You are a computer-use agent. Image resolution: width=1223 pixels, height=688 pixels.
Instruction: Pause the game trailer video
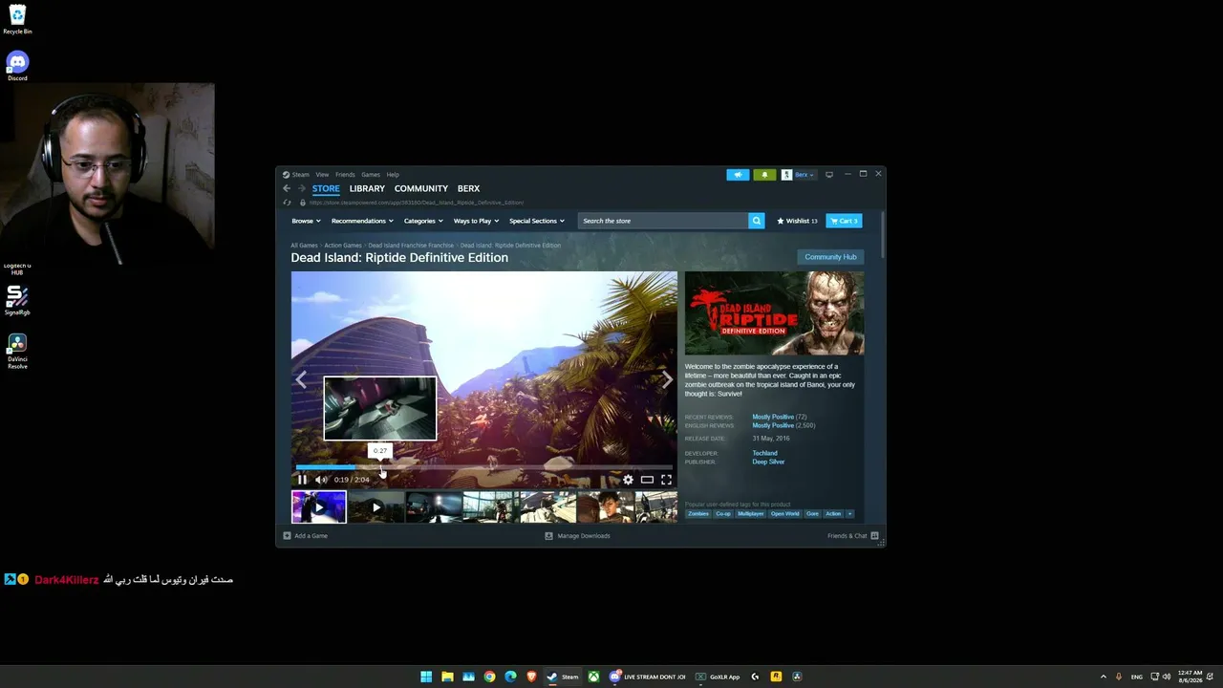point(302,480)
